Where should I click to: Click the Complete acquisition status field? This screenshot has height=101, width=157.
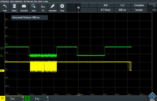(139, 5)
